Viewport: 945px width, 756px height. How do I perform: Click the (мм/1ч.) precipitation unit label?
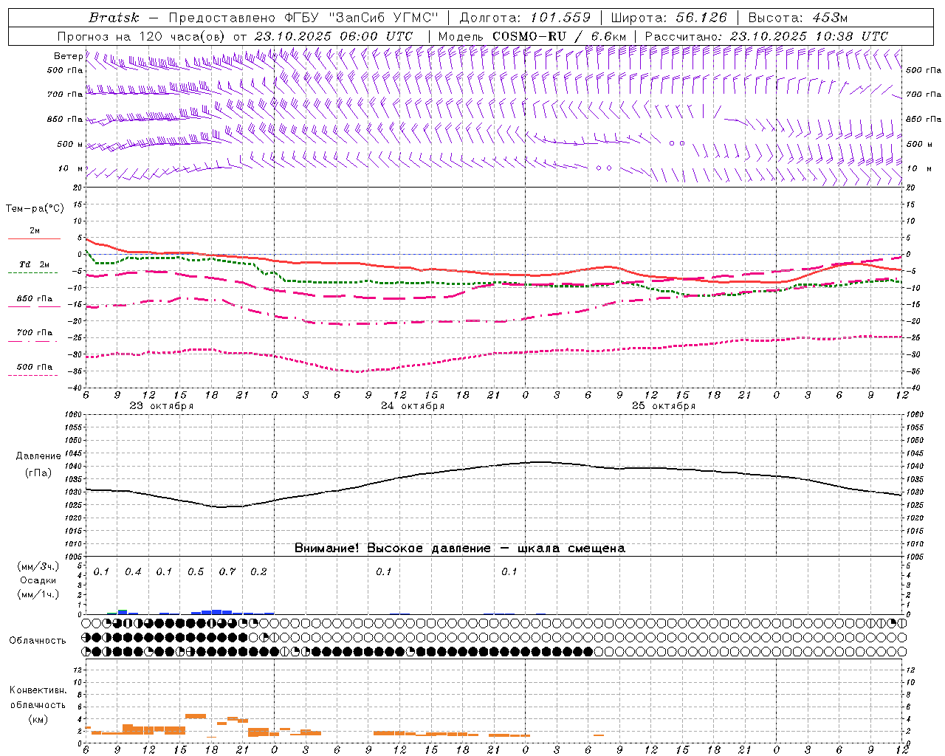(38, 594)
